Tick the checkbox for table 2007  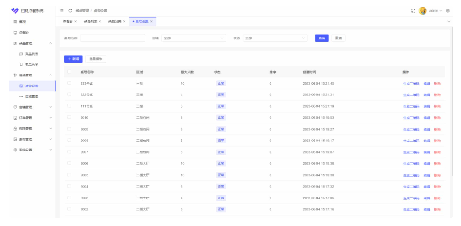point(69,152)
